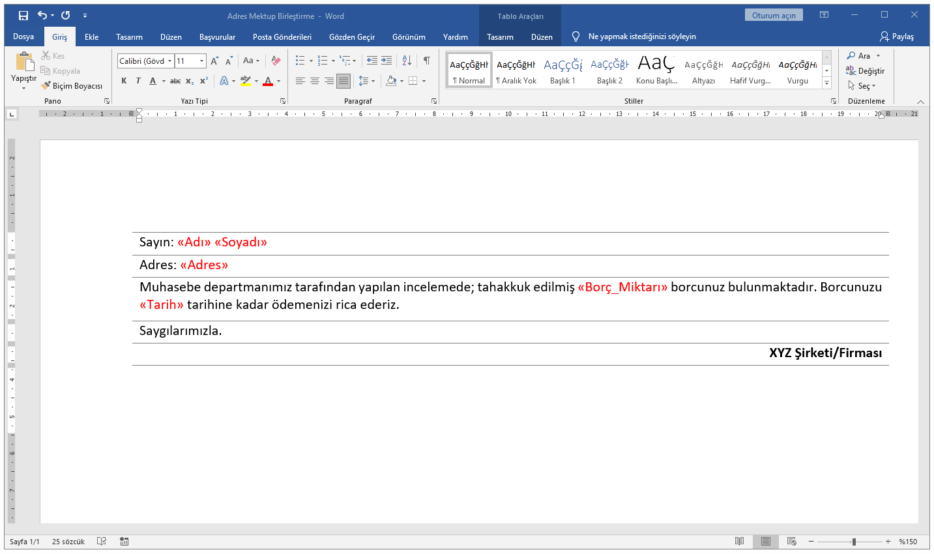The height and width of the screenshot is (554, 934).
Task: Open the font name dropdown Calibri
Action: 170,61
